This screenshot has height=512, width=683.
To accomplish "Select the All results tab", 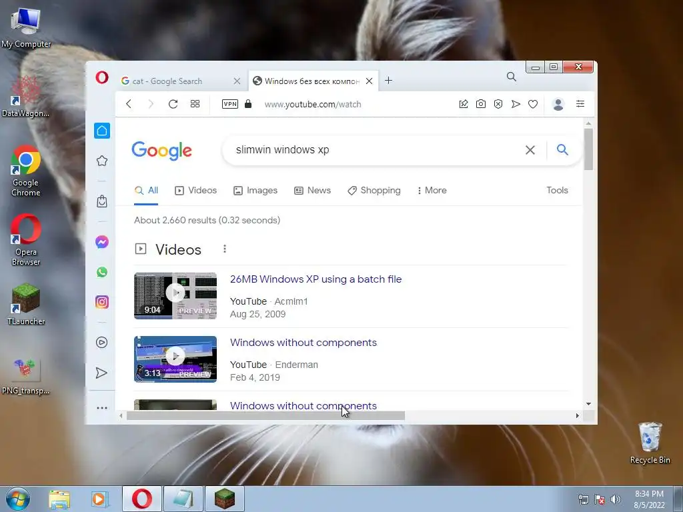I will 146,190.
